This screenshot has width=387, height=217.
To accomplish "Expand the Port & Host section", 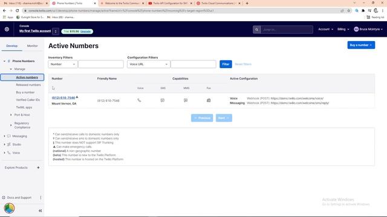I will pyautogui.click(x=11, y=115).
